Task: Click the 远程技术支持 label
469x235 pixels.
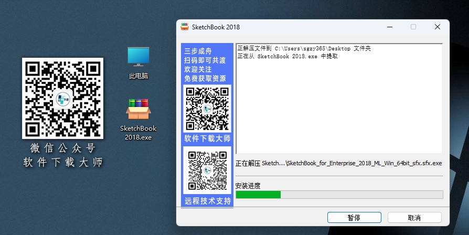Action: pos(208,201)
